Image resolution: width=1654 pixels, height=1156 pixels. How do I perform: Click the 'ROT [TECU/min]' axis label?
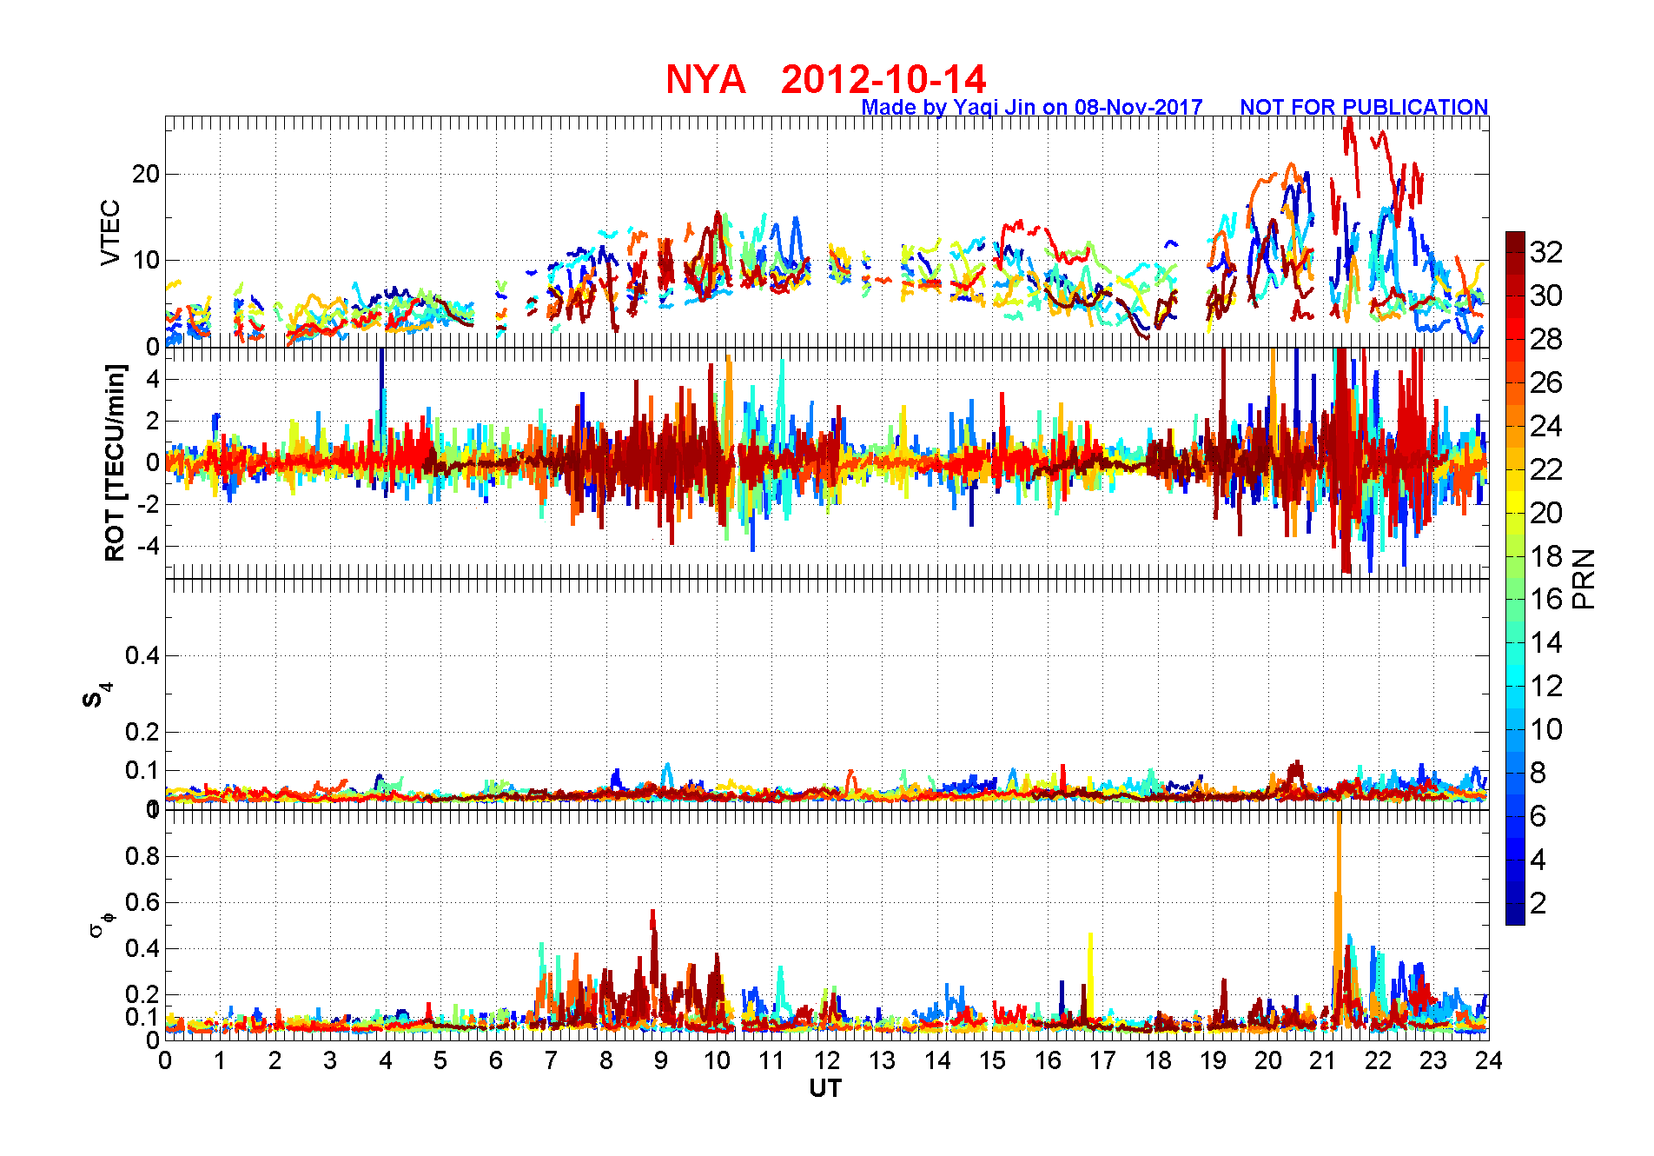click(115, 462)
